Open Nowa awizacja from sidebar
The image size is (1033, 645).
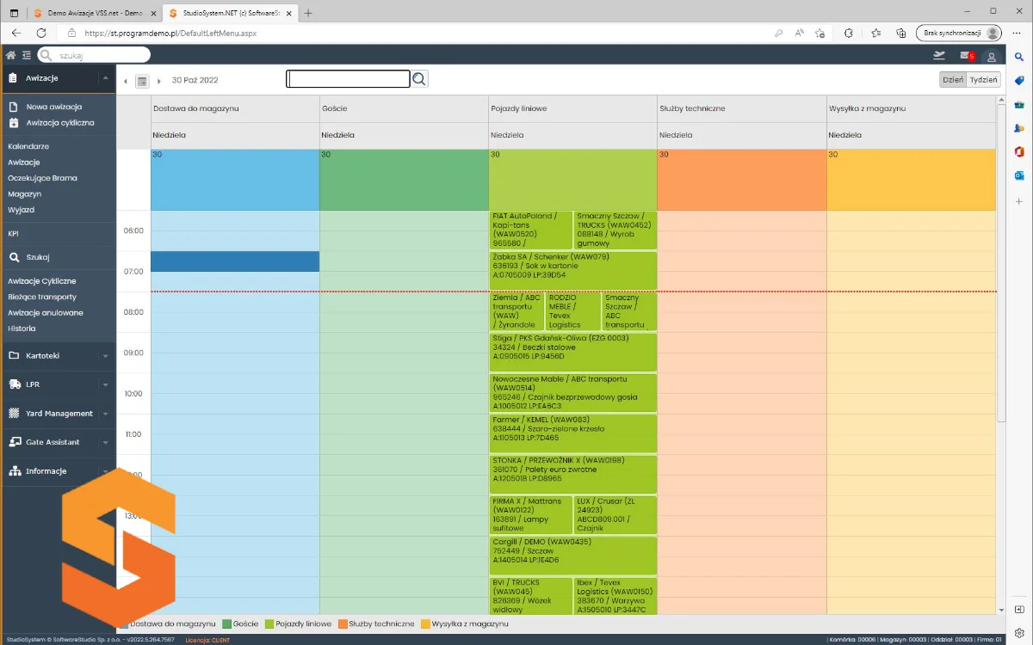pyautogui.click(x=53, y=107)
